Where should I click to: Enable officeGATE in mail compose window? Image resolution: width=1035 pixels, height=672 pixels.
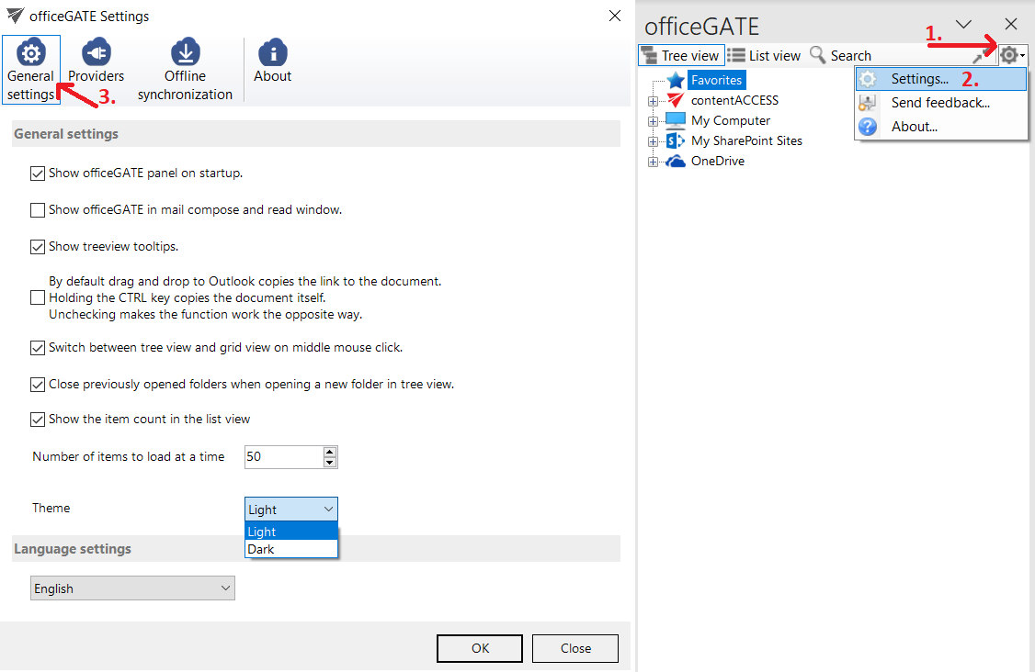tap(38, 210)
